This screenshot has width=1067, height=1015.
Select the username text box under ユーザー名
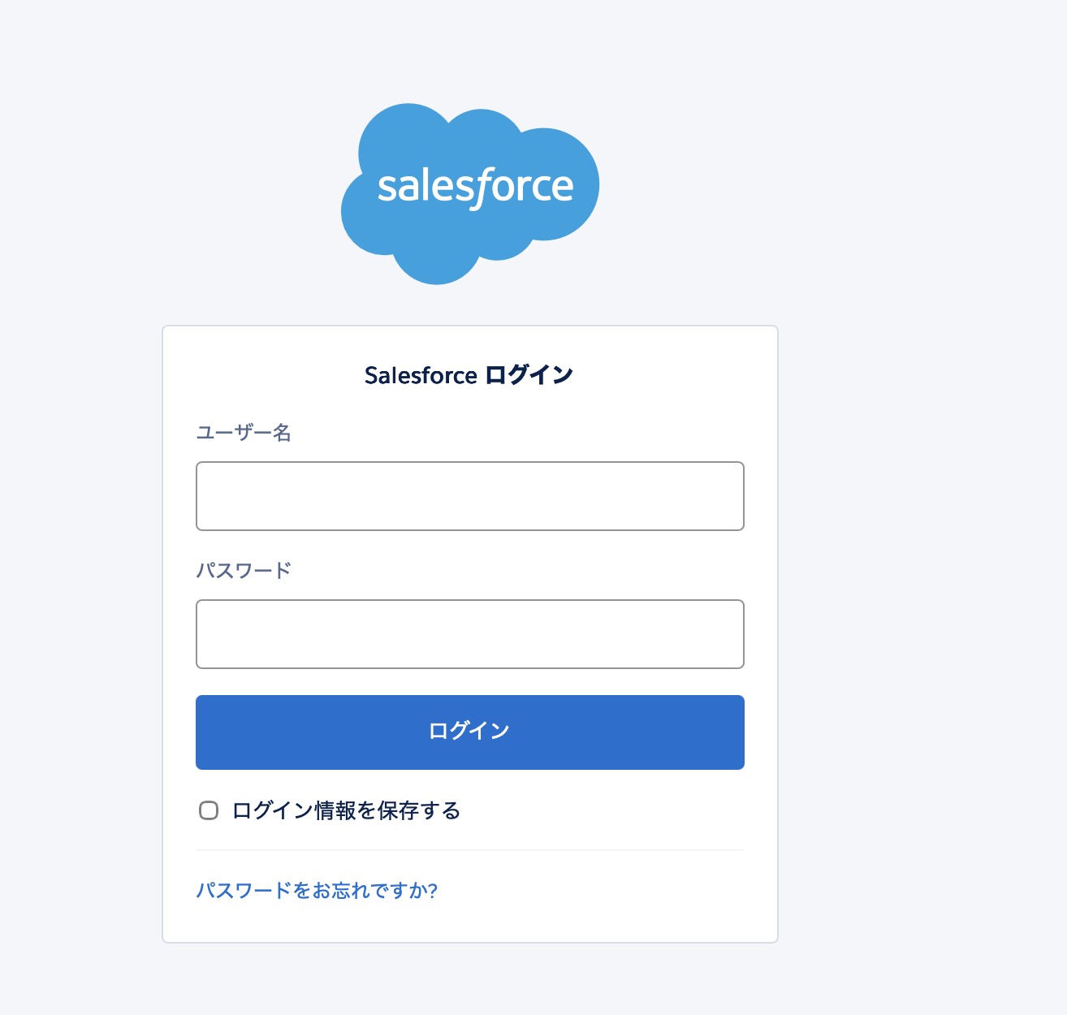[x=470, y=496]
